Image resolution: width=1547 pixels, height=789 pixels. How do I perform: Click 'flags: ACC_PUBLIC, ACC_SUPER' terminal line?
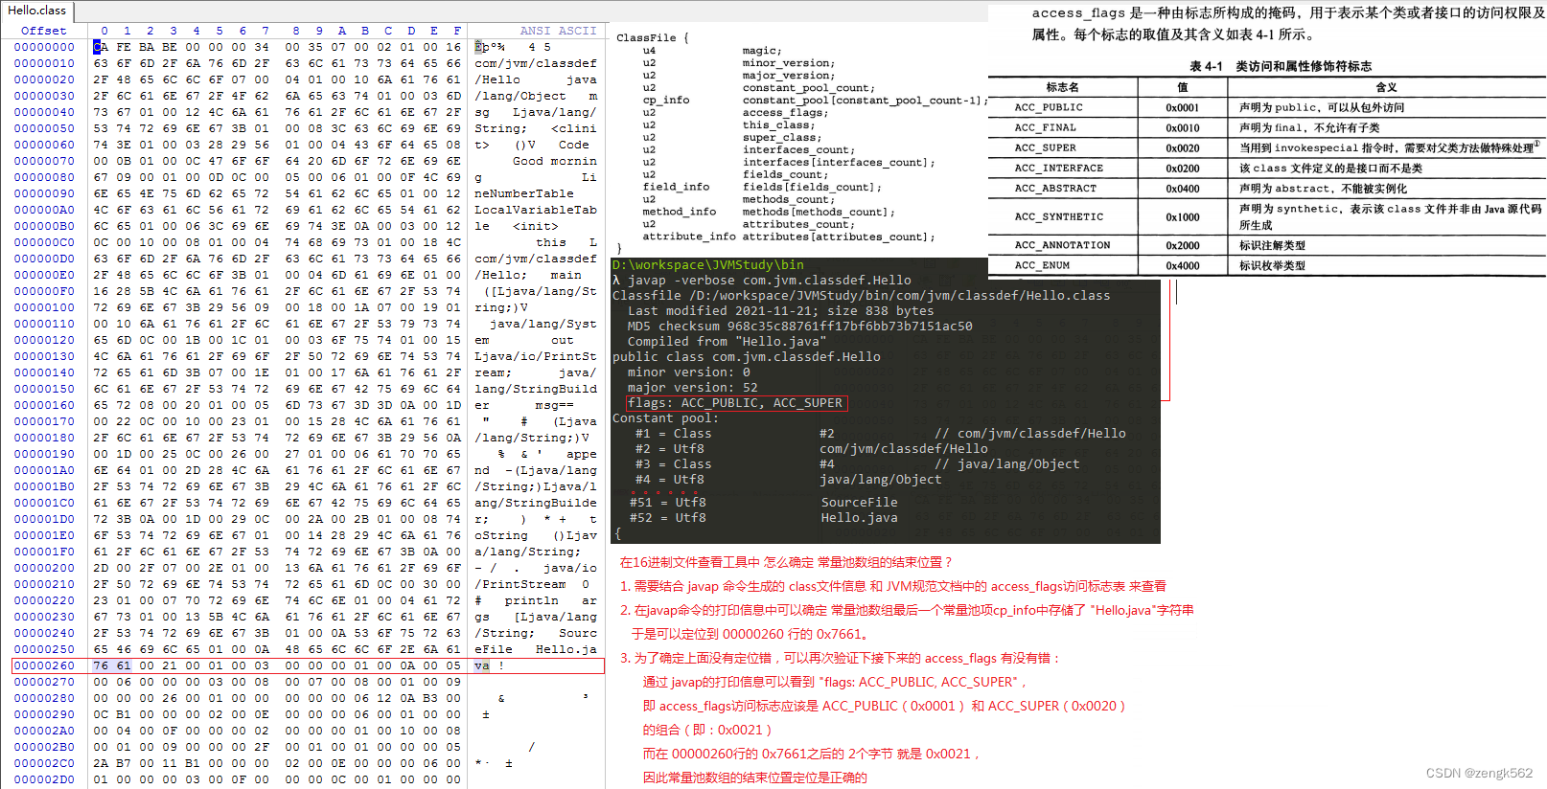click(x=735, y=403)
